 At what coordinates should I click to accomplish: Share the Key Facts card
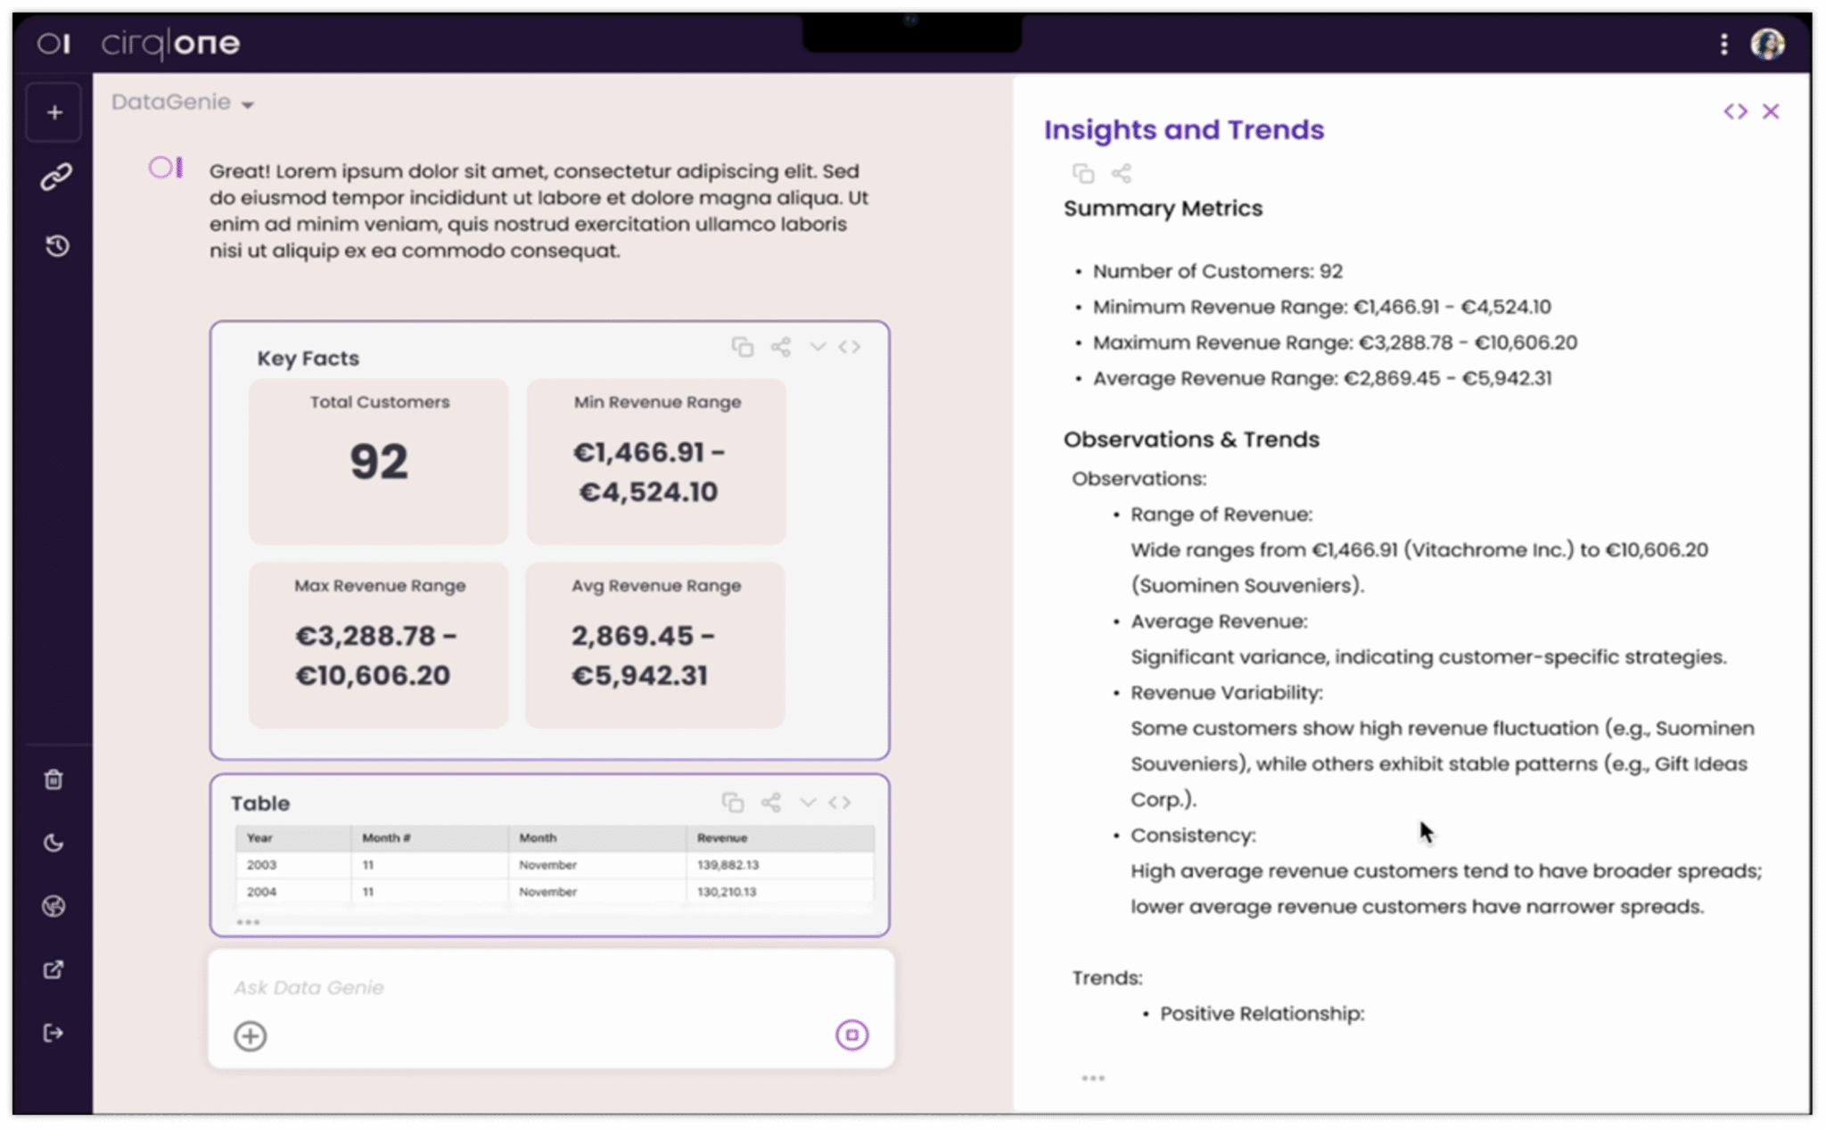point(781,347)
